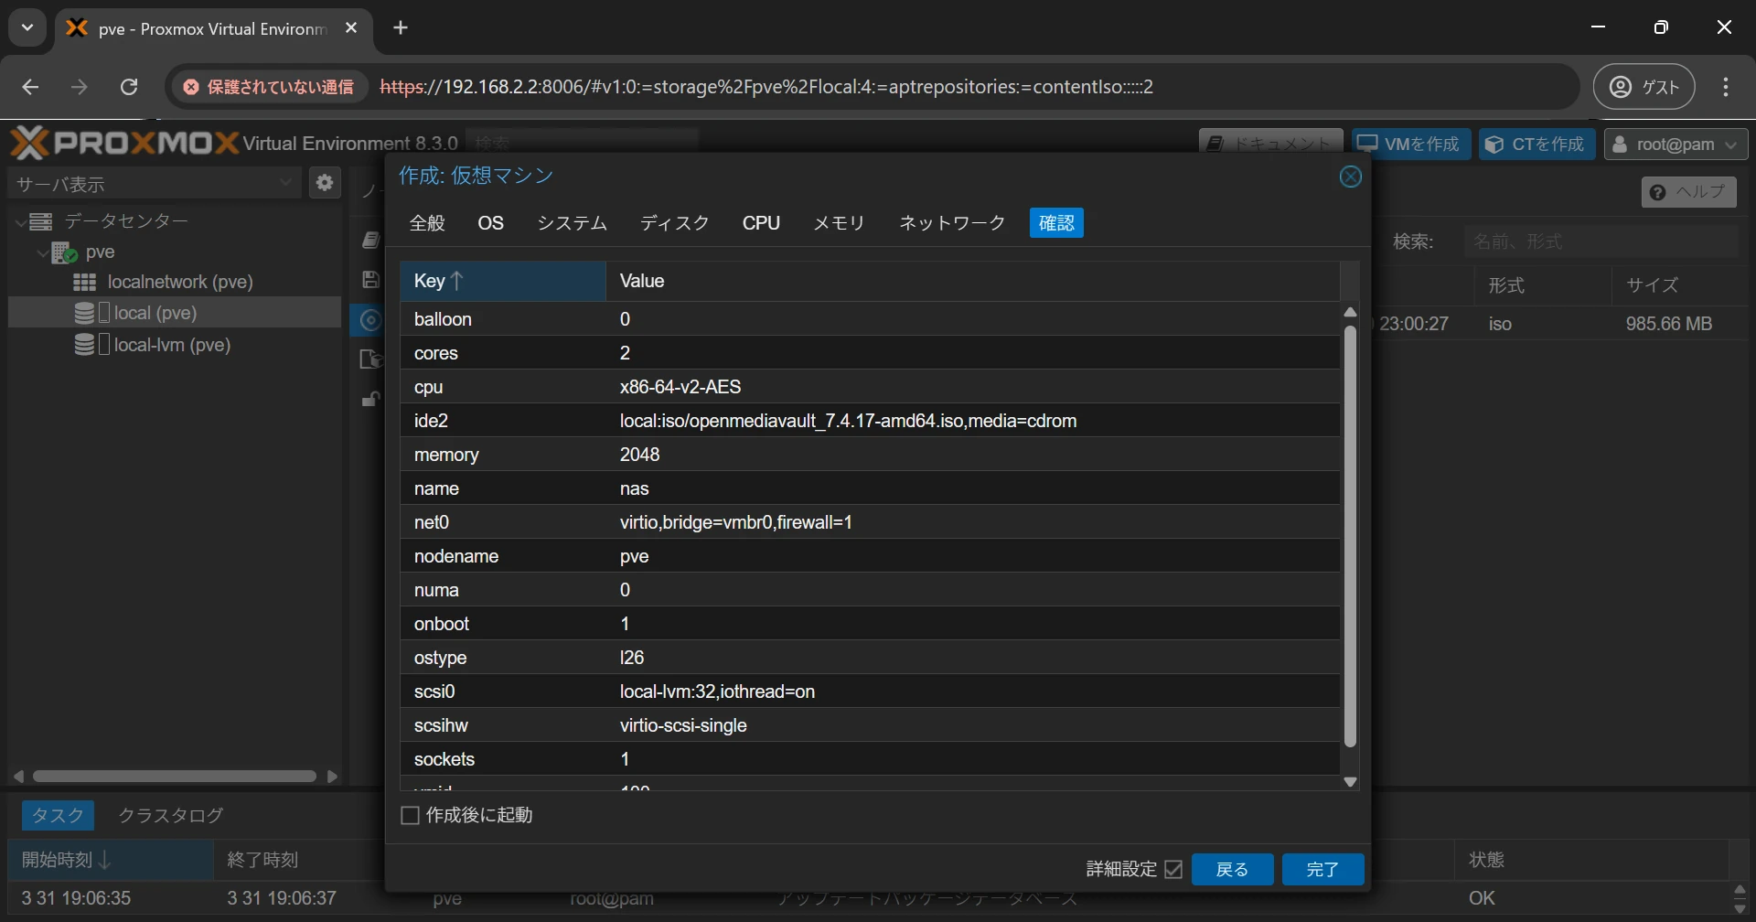Open the browser three-dot menu

click(x=1726, y=87)
